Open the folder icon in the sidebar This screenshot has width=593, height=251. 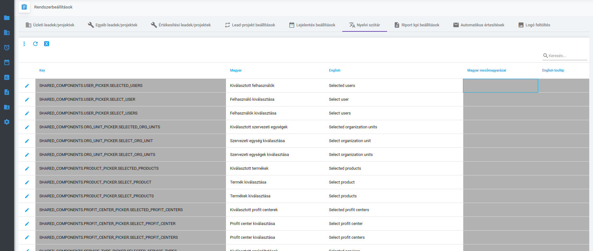tap(7, 18)
